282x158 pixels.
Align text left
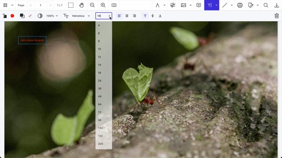coord(119,16)
